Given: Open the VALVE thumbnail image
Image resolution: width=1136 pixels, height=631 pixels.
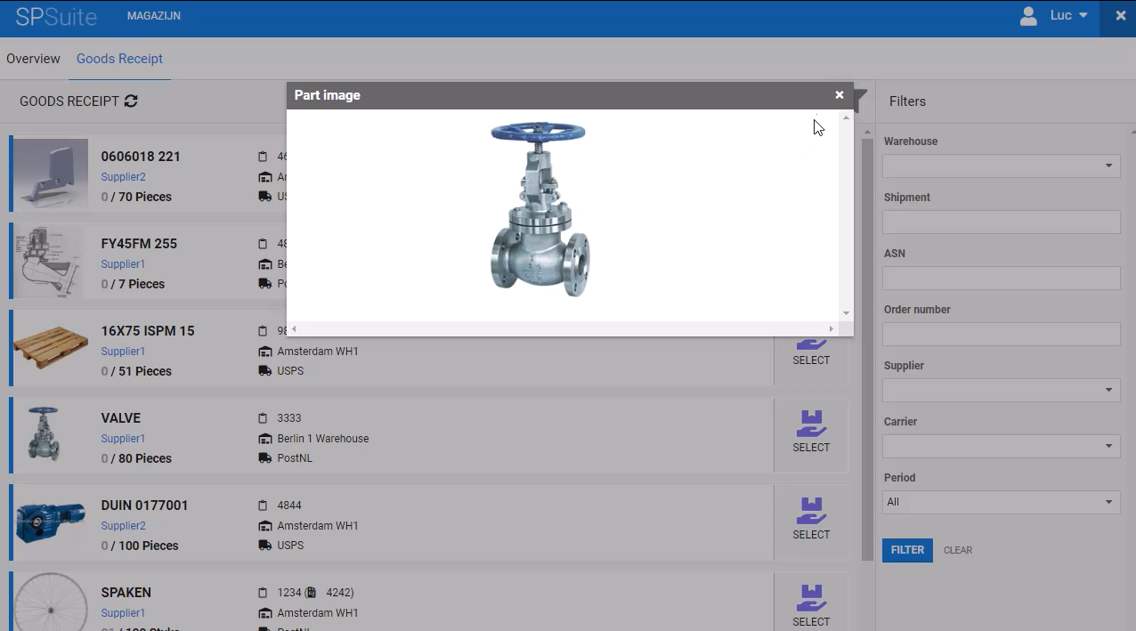Looking at the screenshot, I should pos(43,433).
